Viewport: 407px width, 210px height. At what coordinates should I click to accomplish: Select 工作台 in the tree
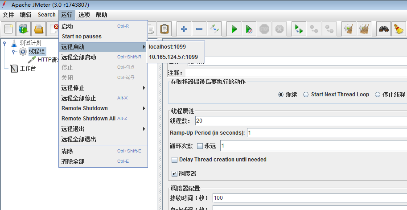tap(28, 68)
